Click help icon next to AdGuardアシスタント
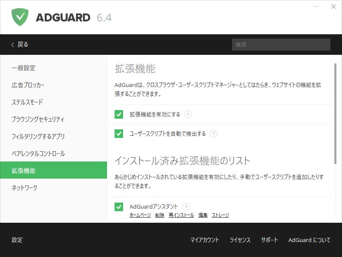 point(186,206)
